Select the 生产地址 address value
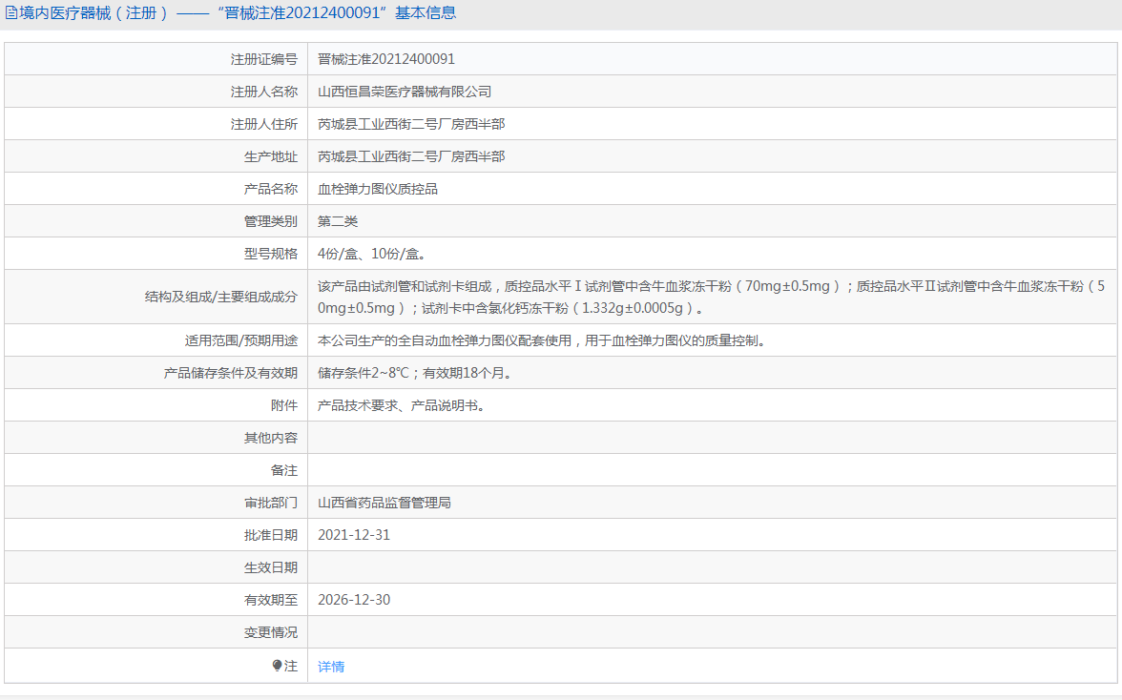This screenshot has height=700, width=1122. pos(411,156)
